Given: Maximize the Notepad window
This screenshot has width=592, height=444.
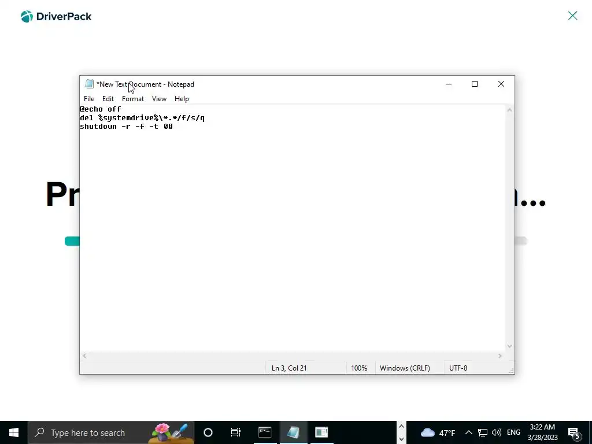Looking at the screenshot, I should [475, 84].
